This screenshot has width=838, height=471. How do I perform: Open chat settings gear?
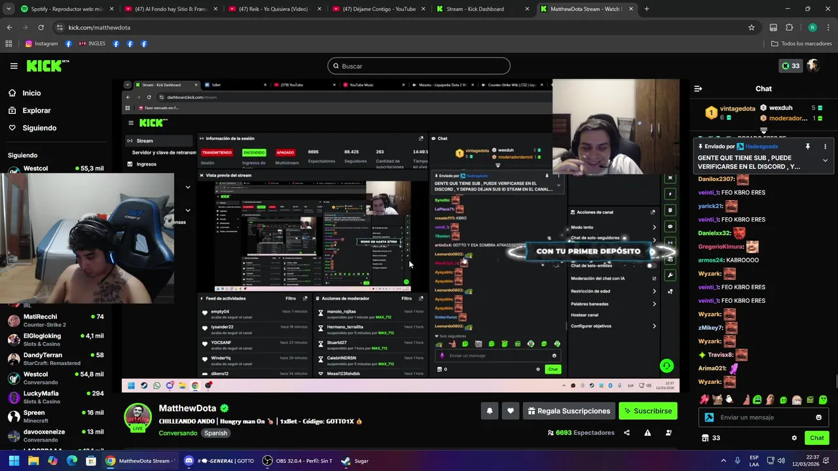click(794, 438)
